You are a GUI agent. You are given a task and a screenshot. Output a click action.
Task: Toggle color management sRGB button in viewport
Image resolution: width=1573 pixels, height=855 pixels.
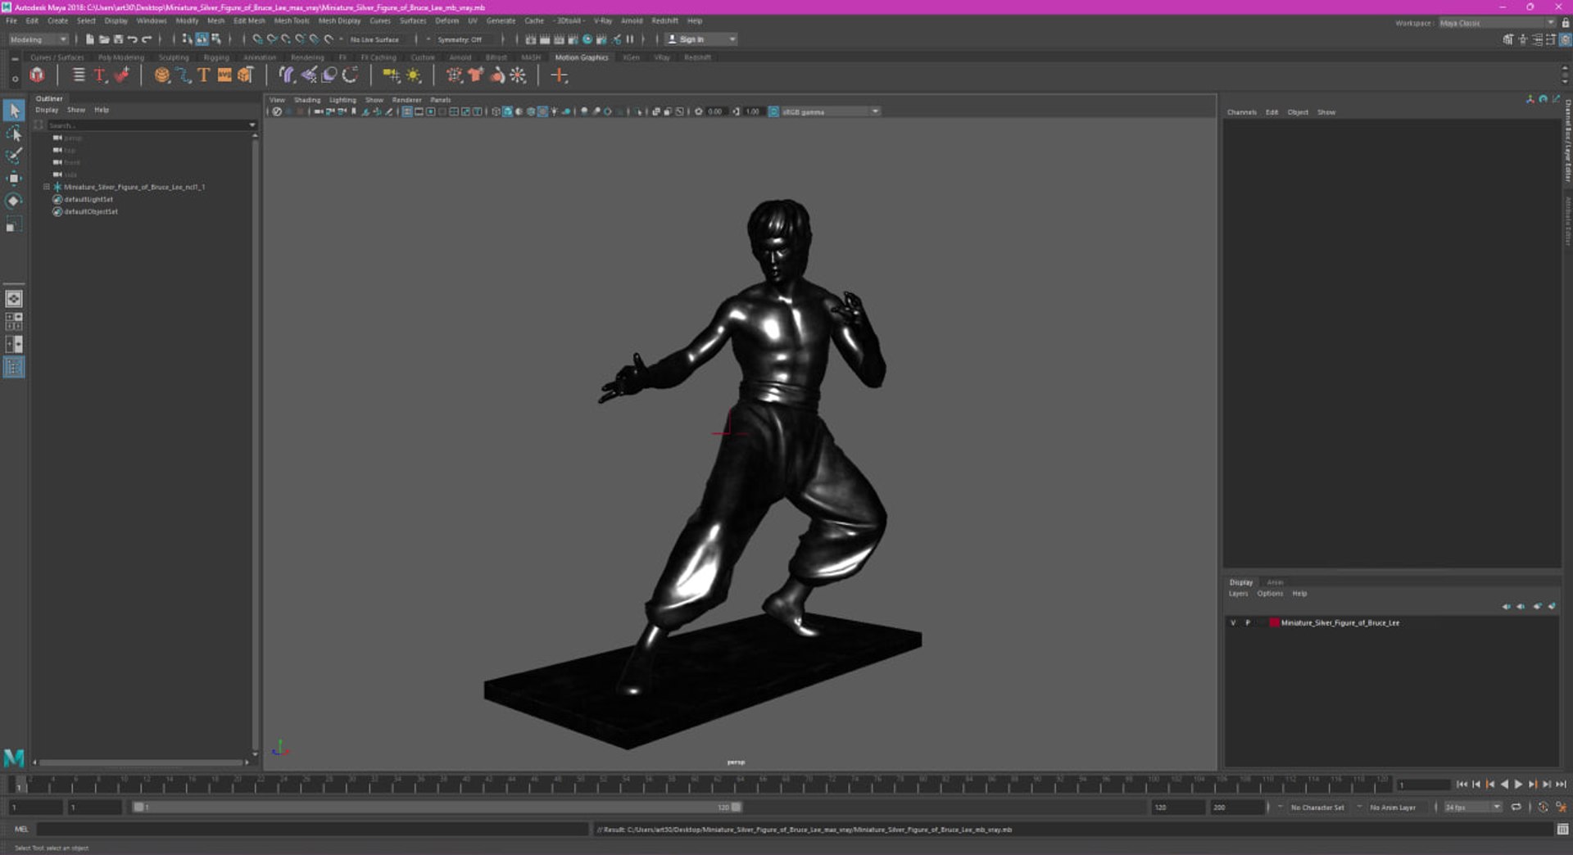[773, 112]
